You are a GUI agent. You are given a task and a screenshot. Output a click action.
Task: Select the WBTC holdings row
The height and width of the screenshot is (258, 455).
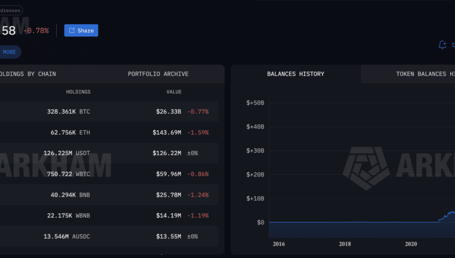click(x=109, y=174)
